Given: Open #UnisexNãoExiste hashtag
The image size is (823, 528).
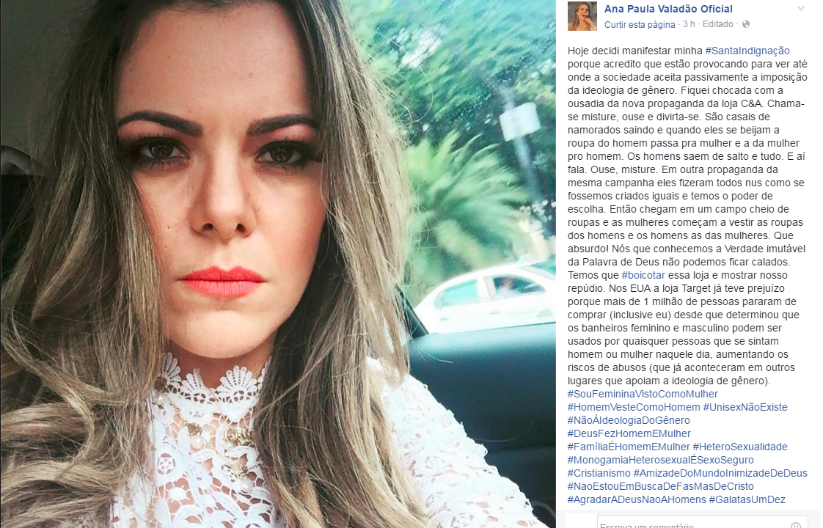Looking at the screenshot, I should coord(745,407).
